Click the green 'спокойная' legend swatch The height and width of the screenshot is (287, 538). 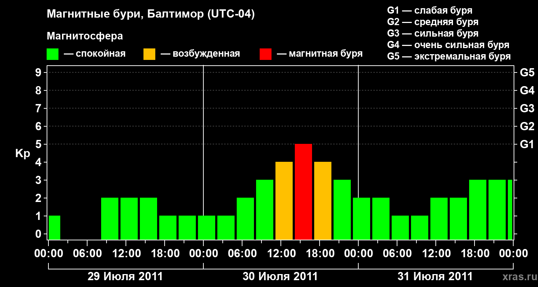52,54
